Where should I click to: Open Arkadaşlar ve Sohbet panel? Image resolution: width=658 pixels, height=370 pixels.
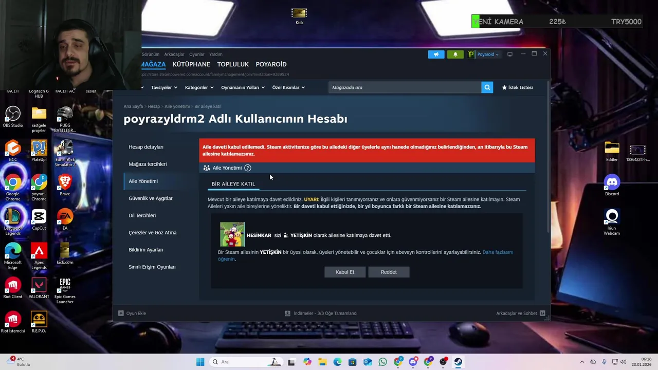521,313
